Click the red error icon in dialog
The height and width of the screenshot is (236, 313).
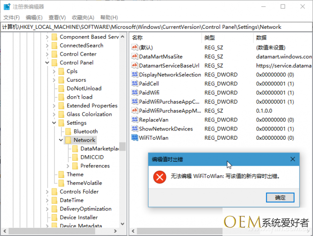159,177
